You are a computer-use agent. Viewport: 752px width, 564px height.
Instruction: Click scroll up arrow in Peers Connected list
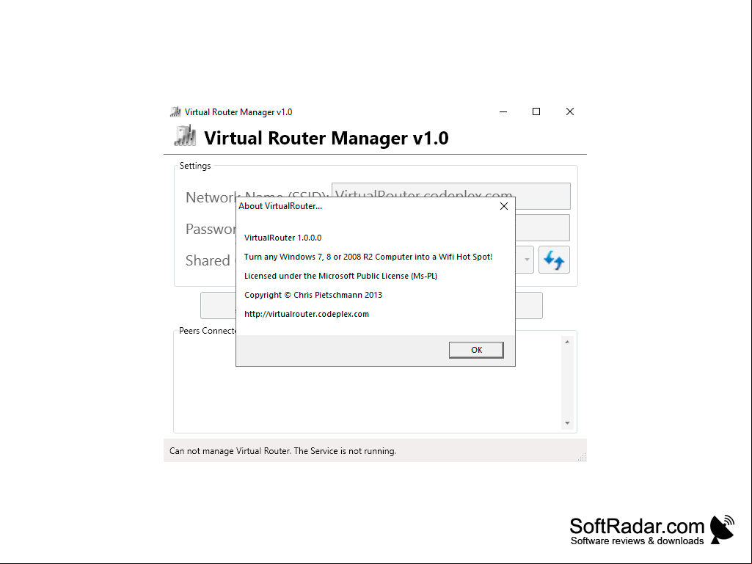point(567,342)
